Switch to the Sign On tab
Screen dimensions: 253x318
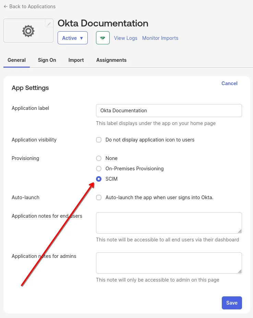pos(47,60)
